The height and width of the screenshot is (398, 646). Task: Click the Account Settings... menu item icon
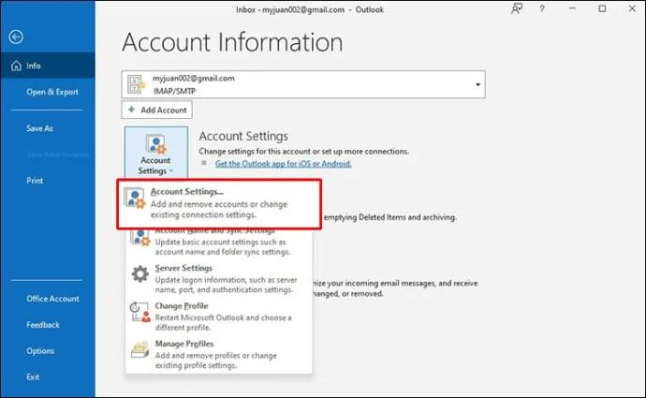[x=135, y=199]
